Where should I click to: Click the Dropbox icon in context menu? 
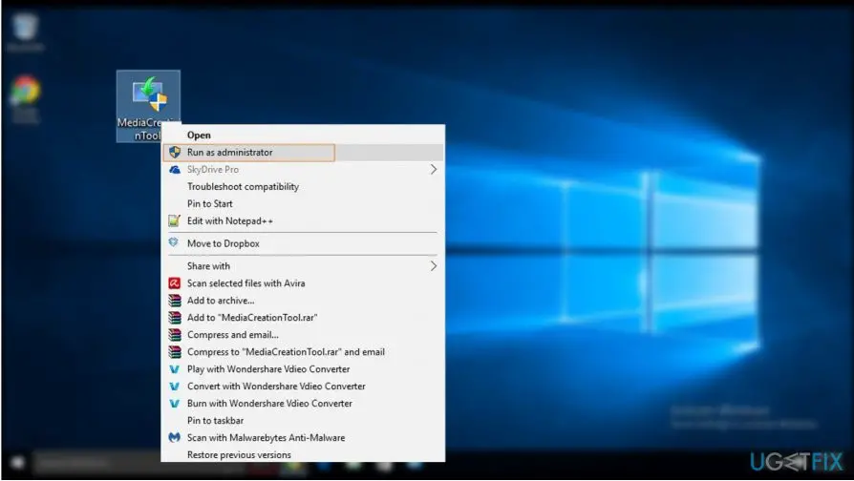[174, 242]
